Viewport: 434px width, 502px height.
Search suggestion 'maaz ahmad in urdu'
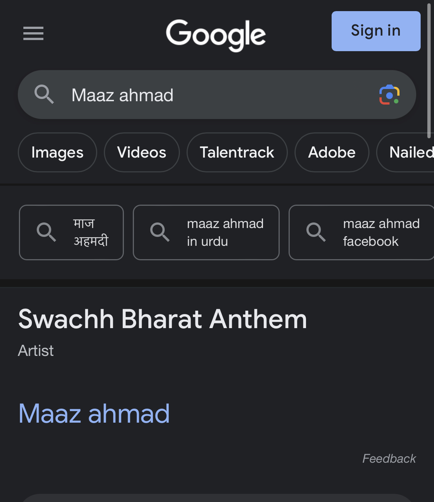click(x=225, y=232)
